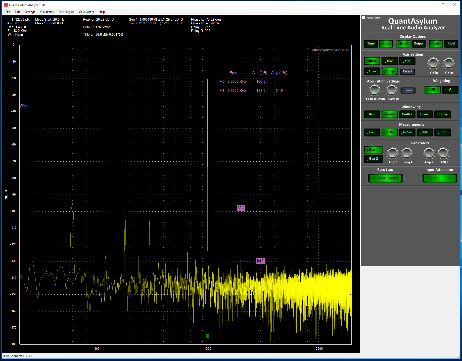This screenshot has height=361, width=462.
Task: Enable the Right channel display
Action: point(451,43)
